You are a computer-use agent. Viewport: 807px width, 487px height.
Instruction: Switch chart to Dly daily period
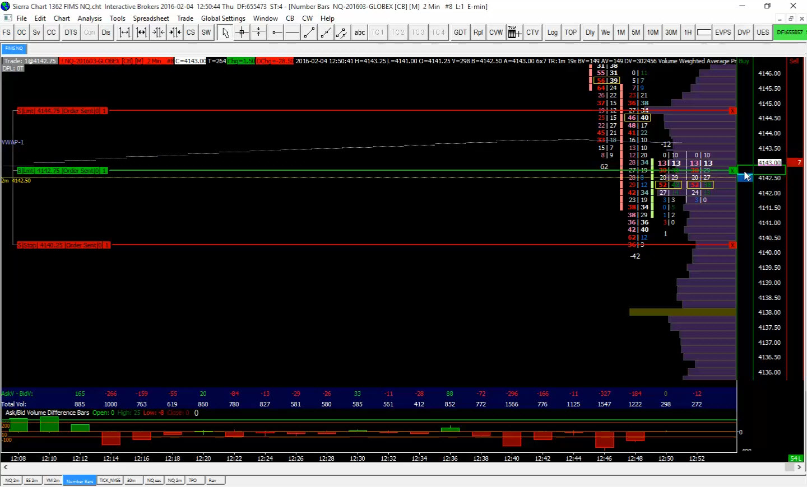590,32
